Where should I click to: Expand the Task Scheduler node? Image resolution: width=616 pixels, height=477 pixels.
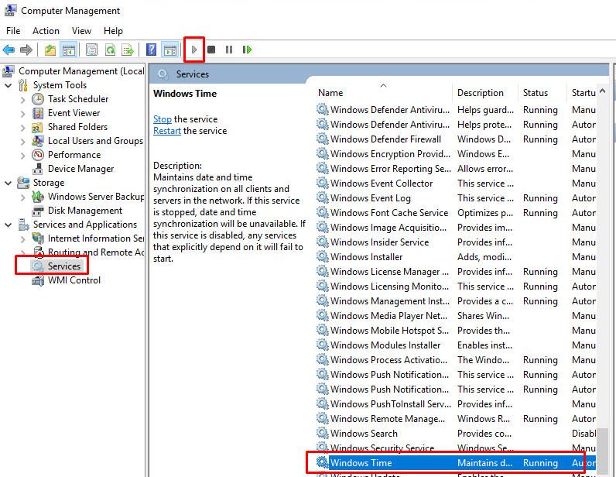(x=22, y=100)
